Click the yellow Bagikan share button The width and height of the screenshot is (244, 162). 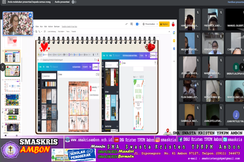(164, 24)
